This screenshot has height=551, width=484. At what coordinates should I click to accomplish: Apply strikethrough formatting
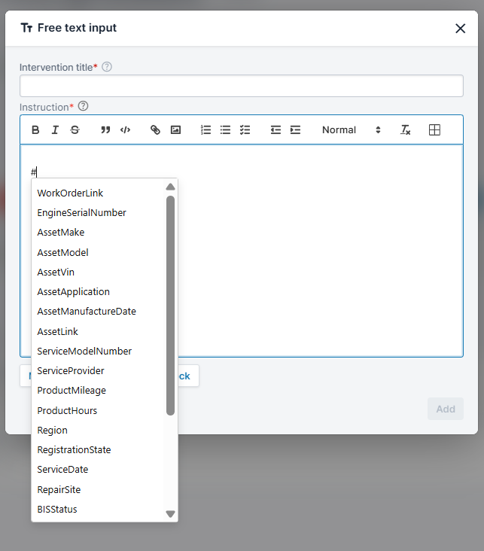[75, 129]
